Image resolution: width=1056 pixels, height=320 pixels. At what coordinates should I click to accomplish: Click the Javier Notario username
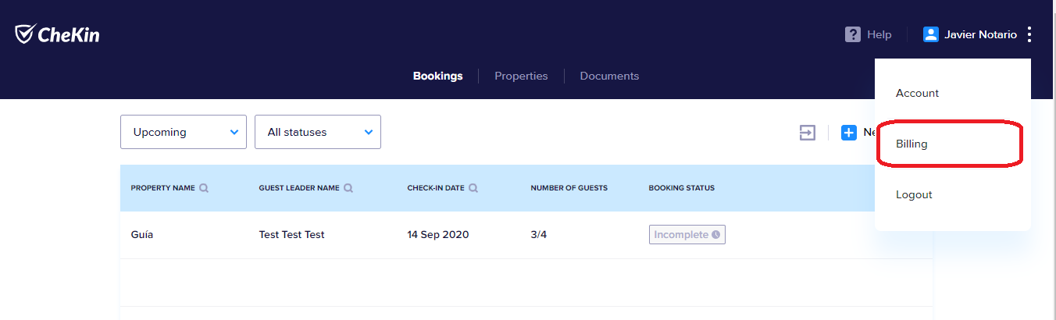pyautogui.click(x=980, y=34)
